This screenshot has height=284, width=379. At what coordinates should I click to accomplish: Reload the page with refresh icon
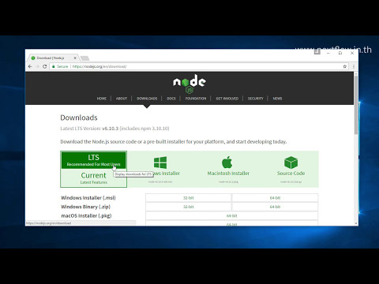pos(45,66)
